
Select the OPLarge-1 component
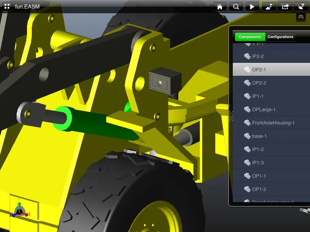263,109
